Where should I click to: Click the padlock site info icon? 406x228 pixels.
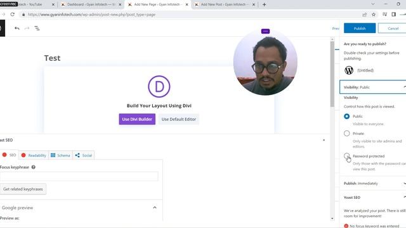tap(23, 15)
